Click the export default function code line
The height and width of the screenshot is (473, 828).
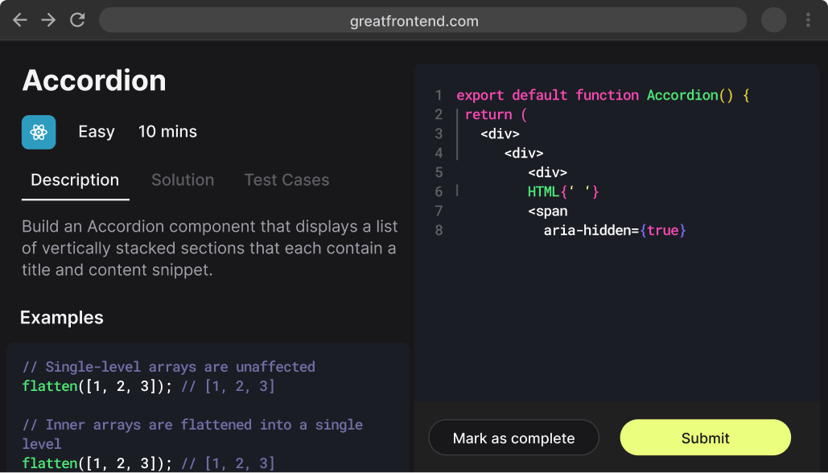pos(603,96)
